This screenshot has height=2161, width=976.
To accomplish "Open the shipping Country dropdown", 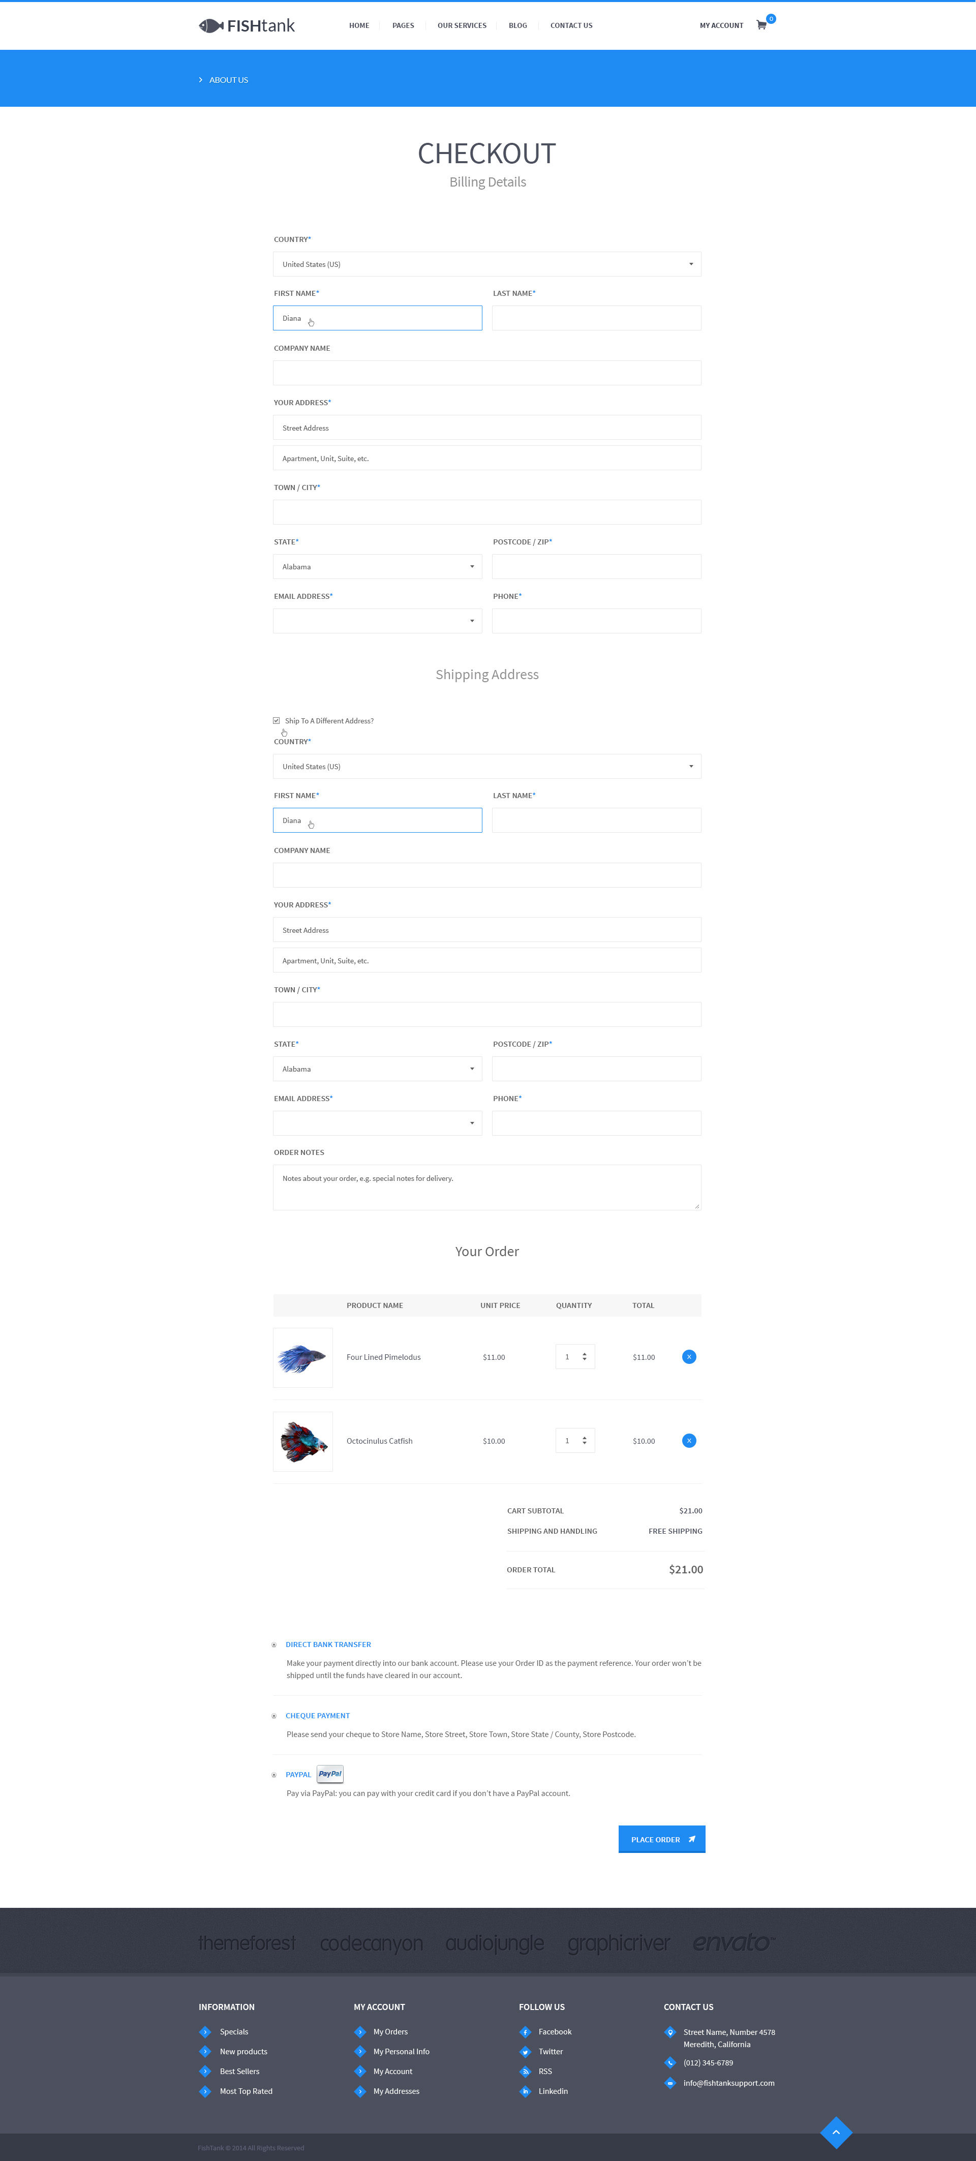I will coord(487,766).
